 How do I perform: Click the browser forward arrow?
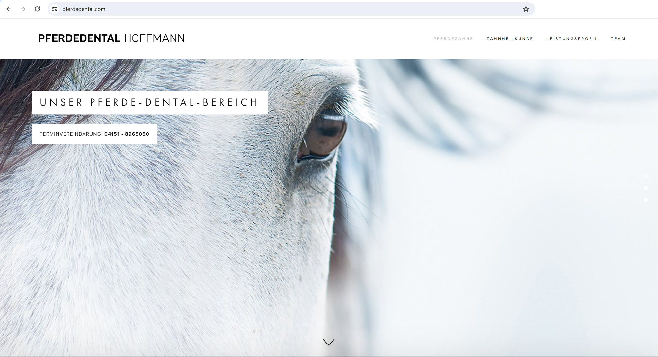pyautogui.click(x=23, y=9)
